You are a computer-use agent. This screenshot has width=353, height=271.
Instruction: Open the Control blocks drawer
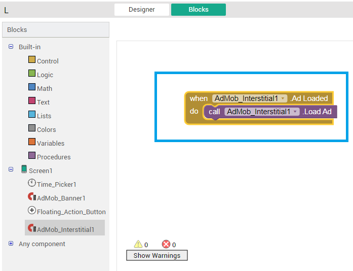(x=48, y=61)
